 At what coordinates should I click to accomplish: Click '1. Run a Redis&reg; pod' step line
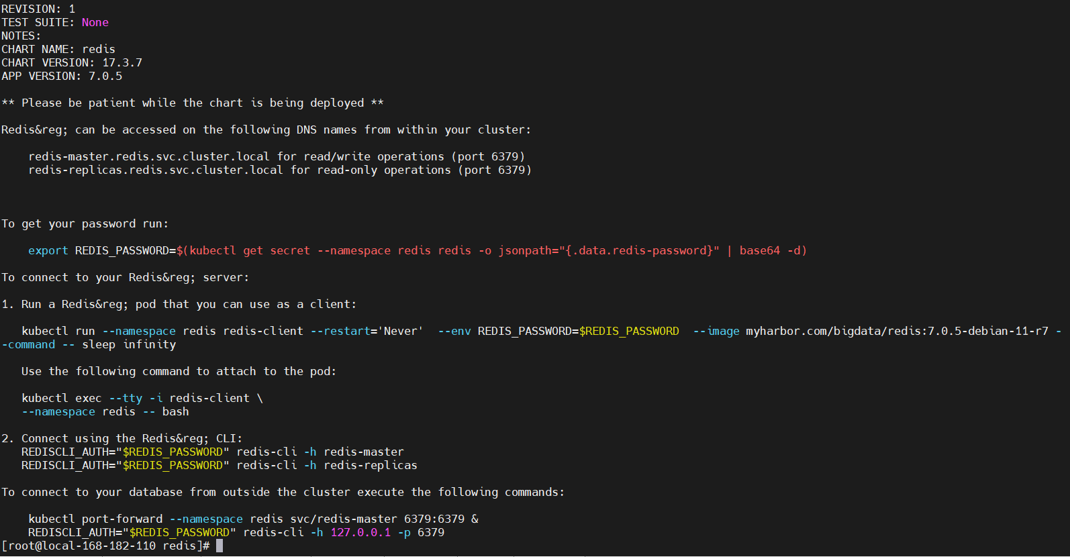point(179,304)
